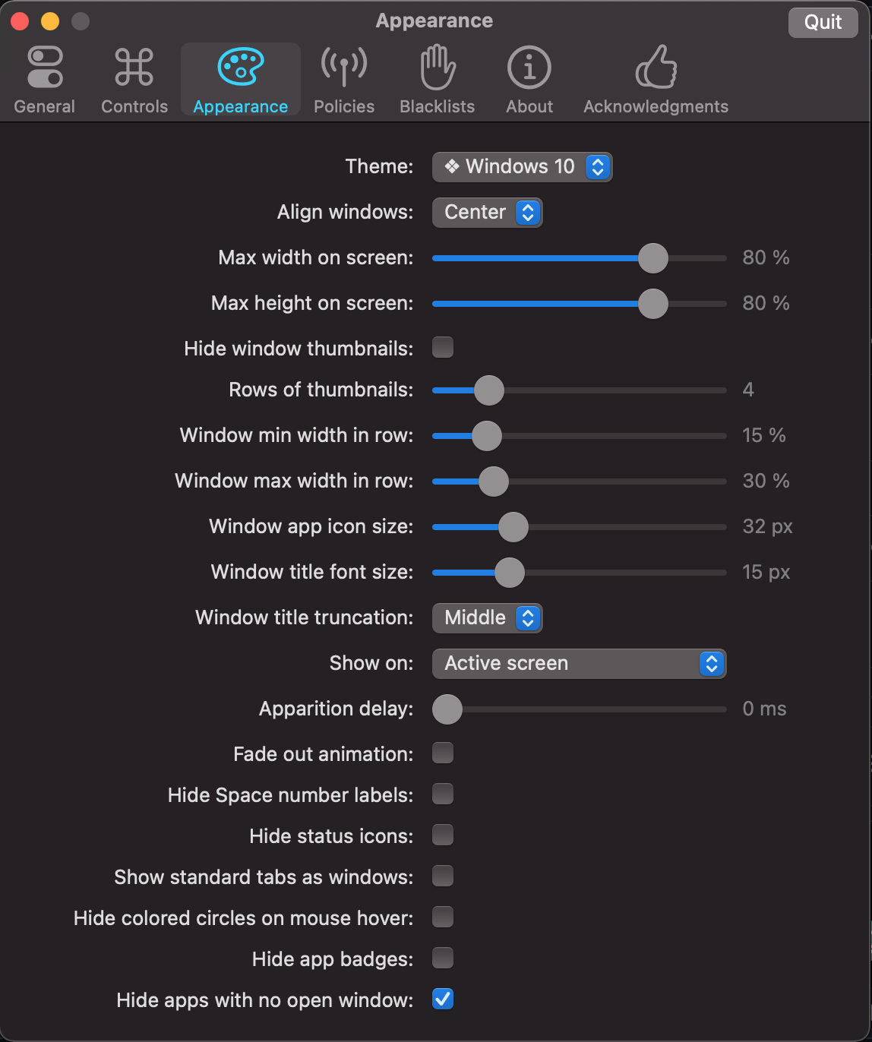Open Window title truncation Middle dropdown
The width and height of the screenshot is (872, 1042).
(487, 618)
